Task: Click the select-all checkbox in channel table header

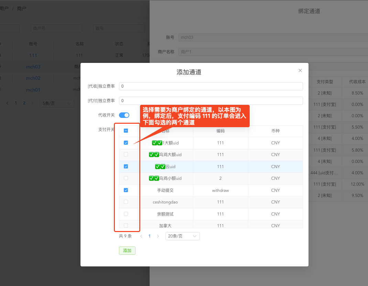Action: point(126,131)
